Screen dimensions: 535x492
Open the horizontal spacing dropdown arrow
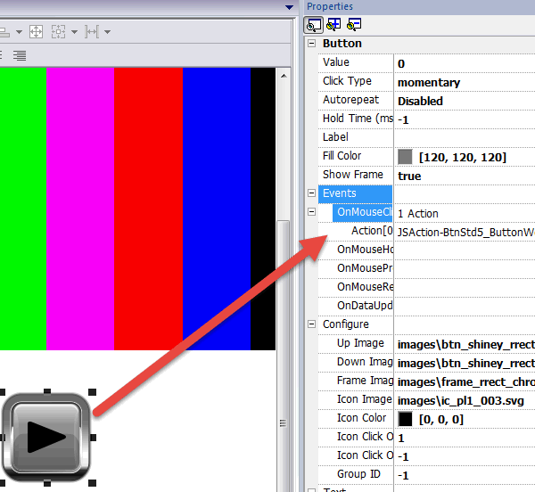click(x=108, y=32)
